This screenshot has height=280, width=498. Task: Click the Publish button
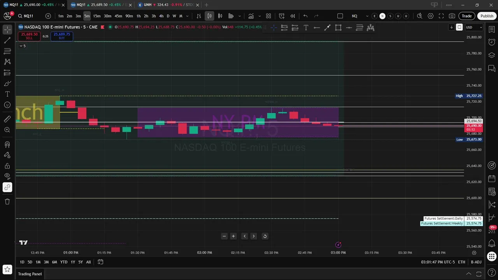click(x=487, y=16)
